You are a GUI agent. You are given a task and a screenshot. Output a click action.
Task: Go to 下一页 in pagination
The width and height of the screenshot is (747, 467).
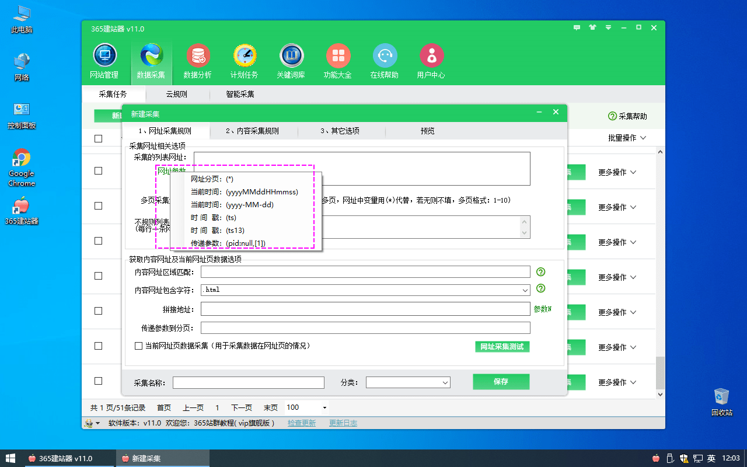pos(242,407)
